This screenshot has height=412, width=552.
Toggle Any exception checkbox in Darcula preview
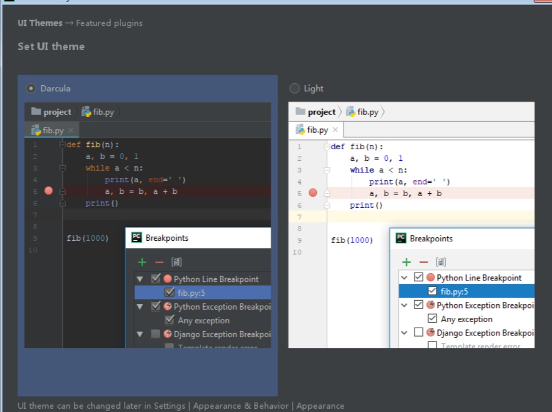click(169, 320)
